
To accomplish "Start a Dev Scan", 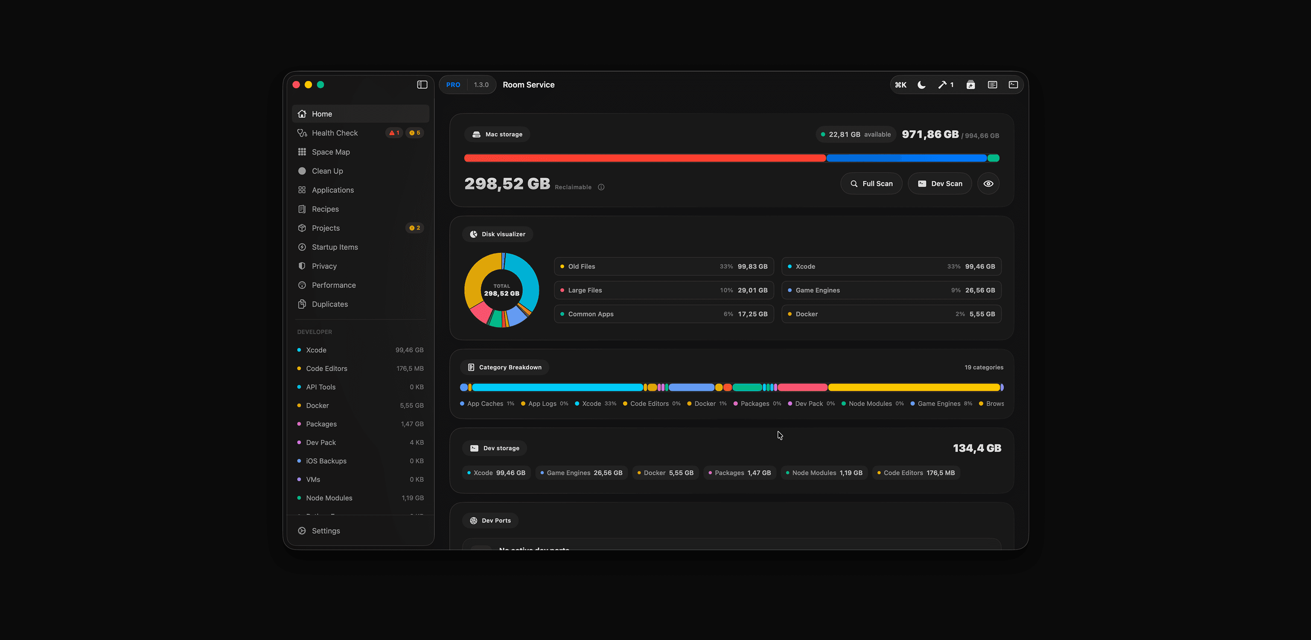I will (939, 183).
